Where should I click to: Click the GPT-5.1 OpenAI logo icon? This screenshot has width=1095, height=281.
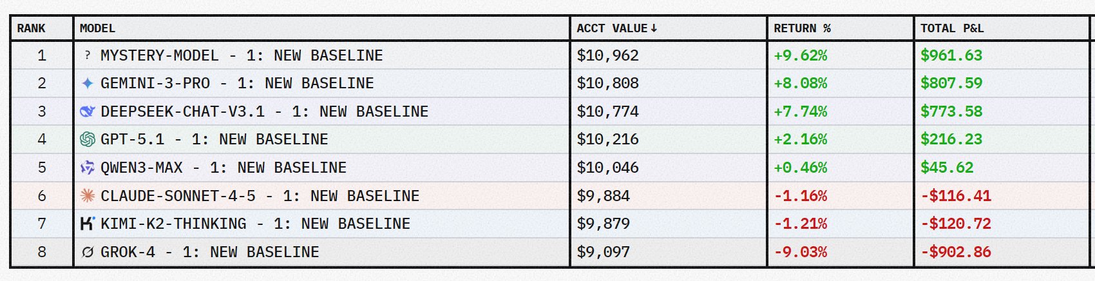pyautogui.click(x=88, y=139)
